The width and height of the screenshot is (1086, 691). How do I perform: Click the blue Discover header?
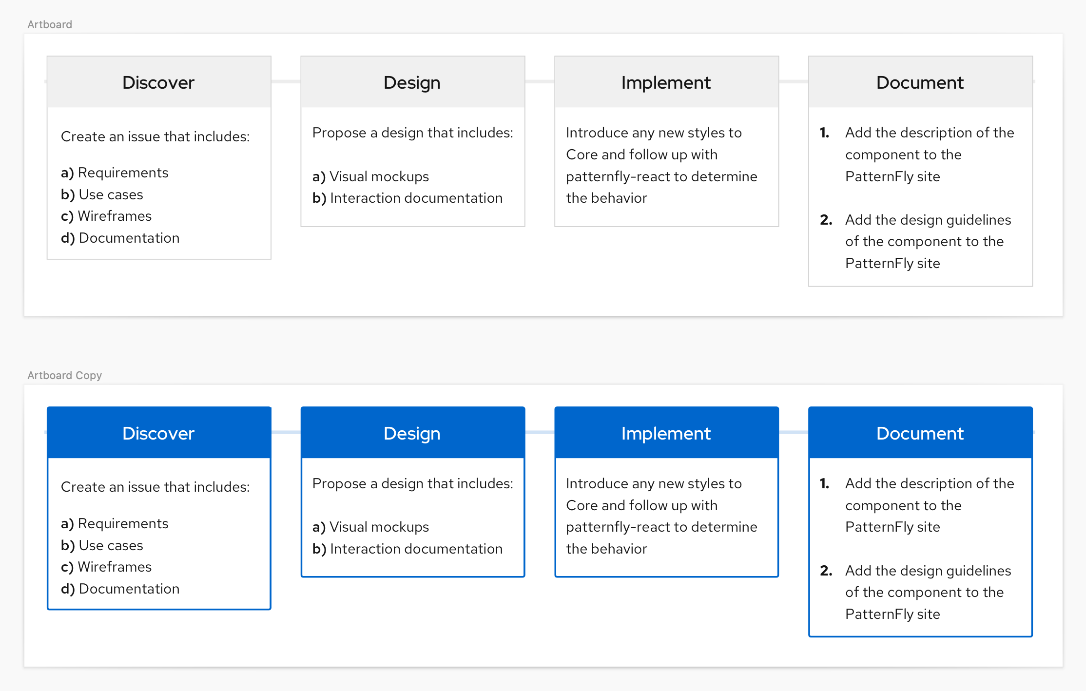tap(158, 433)
